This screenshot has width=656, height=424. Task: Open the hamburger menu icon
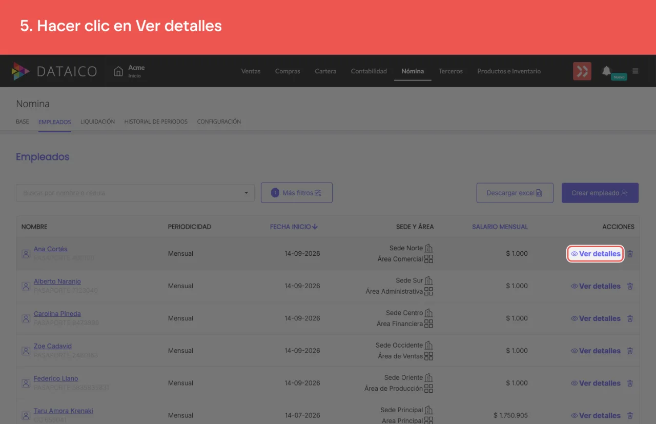635,71
